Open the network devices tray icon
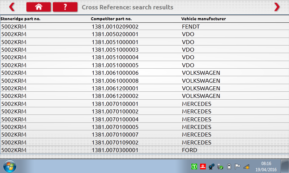 212,167
